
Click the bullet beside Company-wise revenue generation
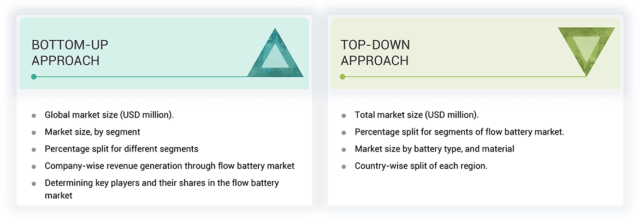click(34, 167)
